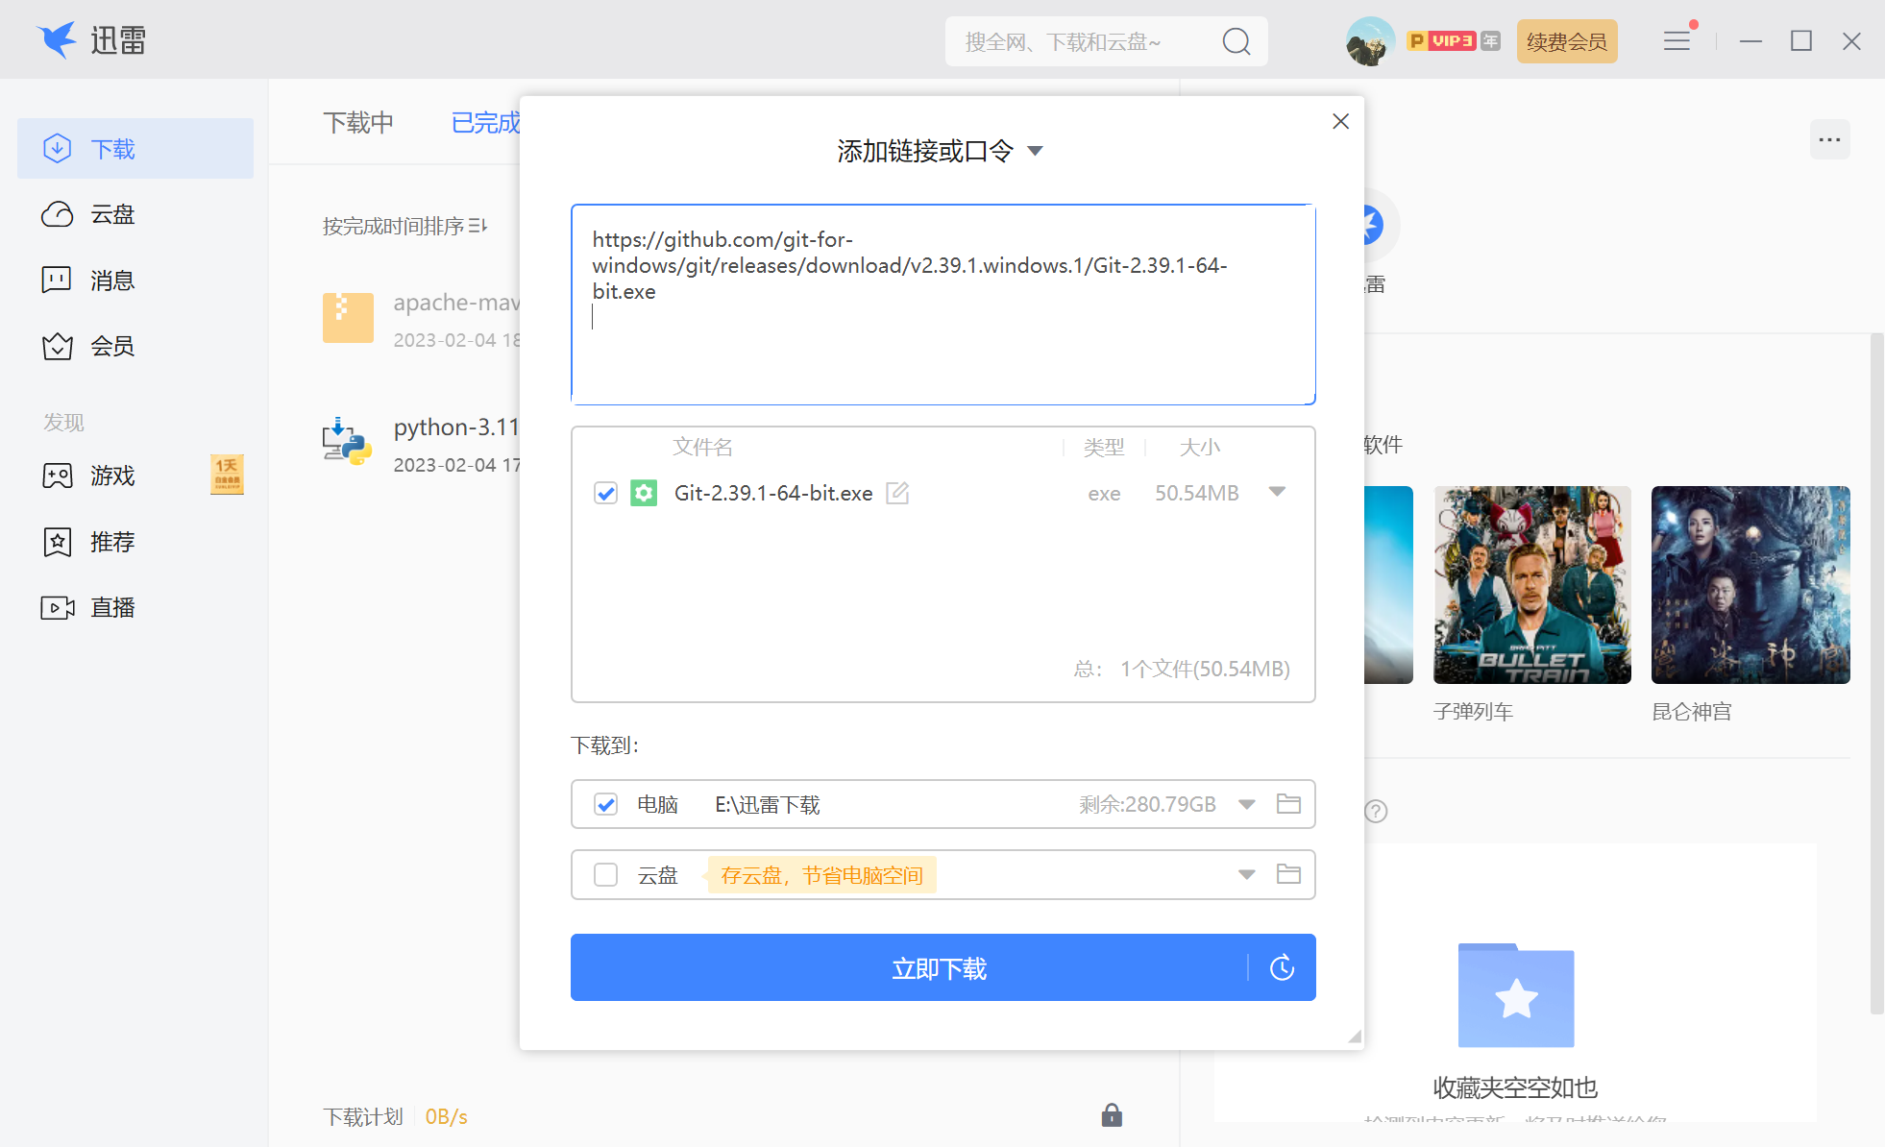Open the hamburger main menu

click(1677, 41)
